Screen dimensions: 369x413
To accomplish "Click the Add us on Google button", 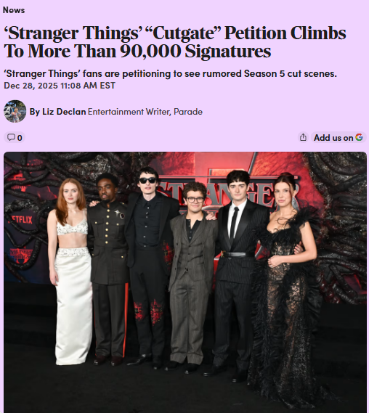I will tap(338, 137).
